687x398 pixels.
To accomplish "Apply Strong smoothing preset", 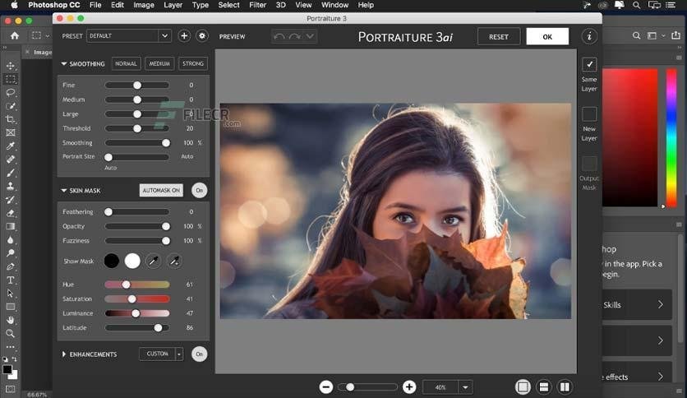I will [193, 63].
